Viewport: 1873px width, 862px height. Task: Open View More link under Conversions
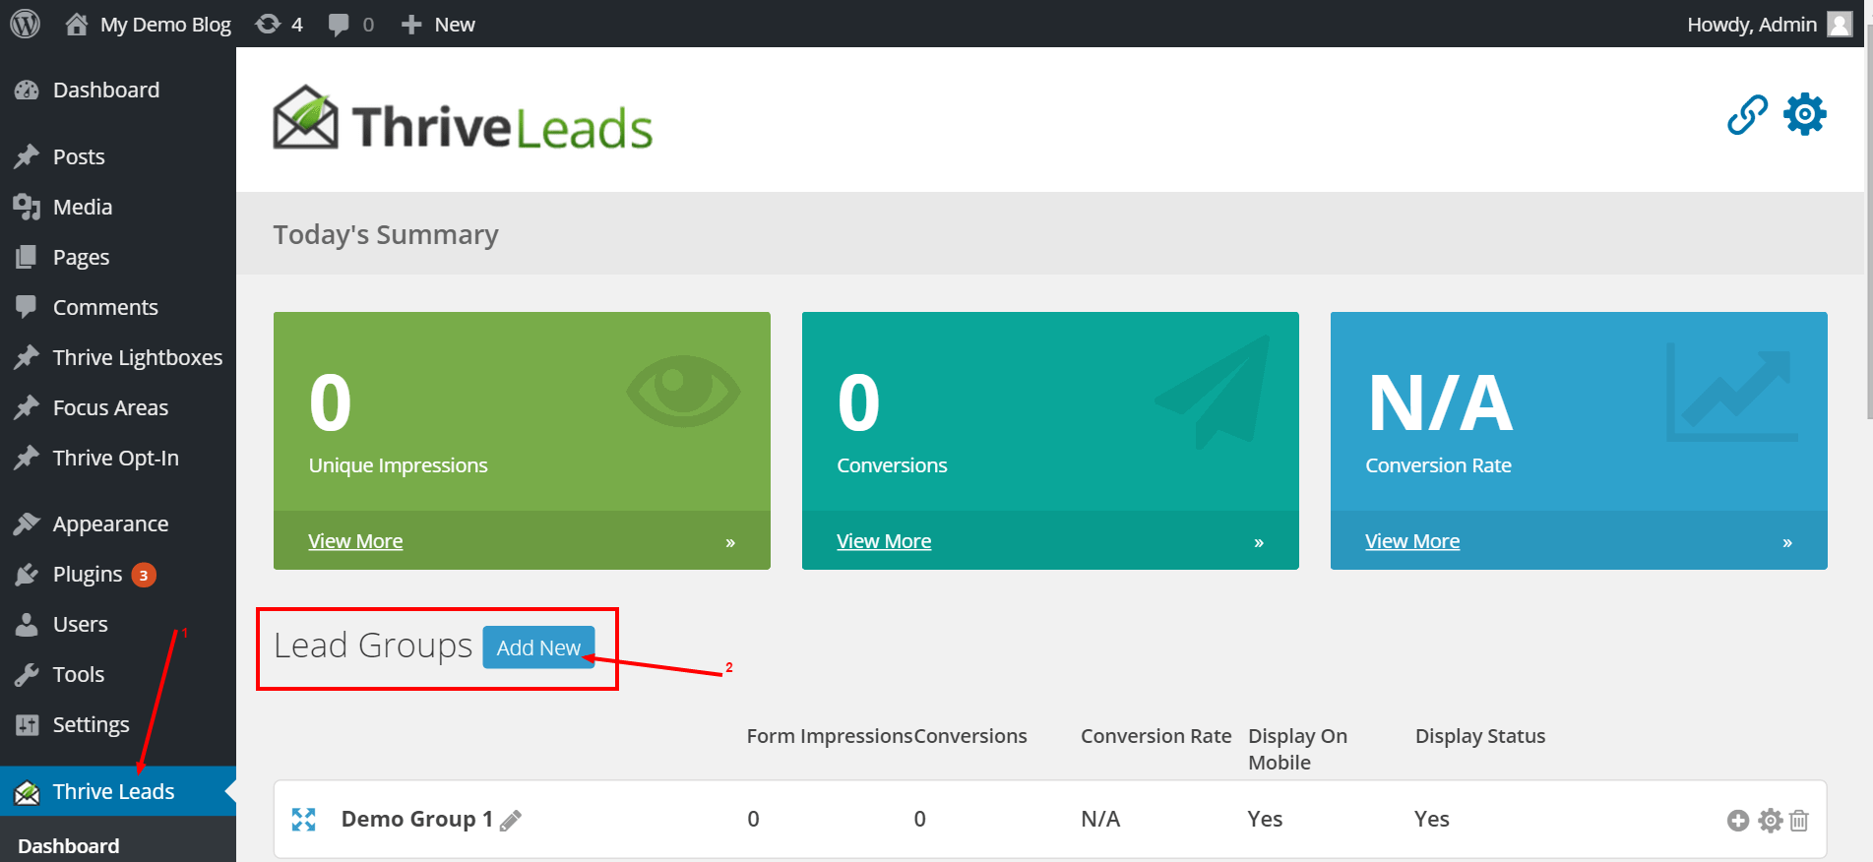click(x=884, y=541)
